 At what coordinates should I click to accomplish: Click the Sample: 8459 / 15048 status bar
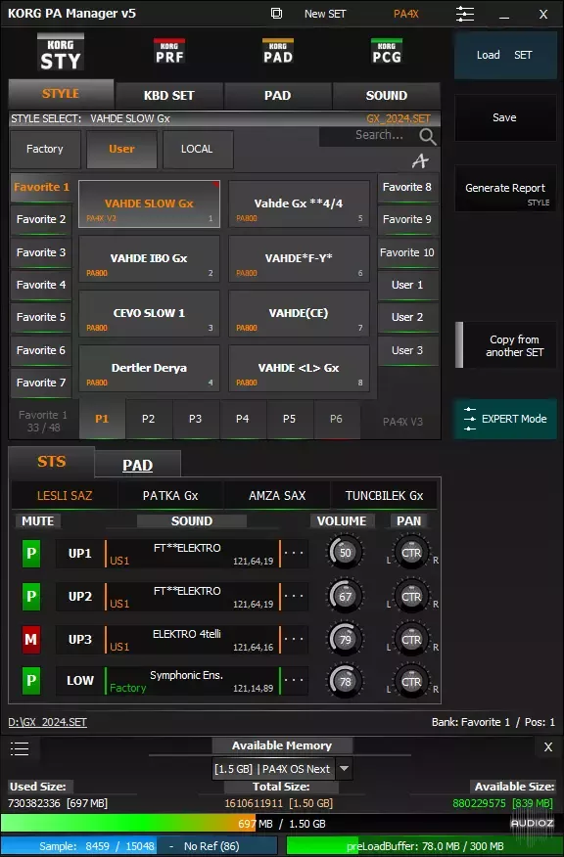click(x=141, y=846)
